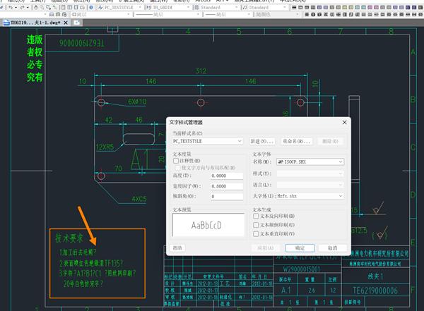Click the 新建 new style button
Viewport: 424px width, 311px height.
tap(261, 142)
